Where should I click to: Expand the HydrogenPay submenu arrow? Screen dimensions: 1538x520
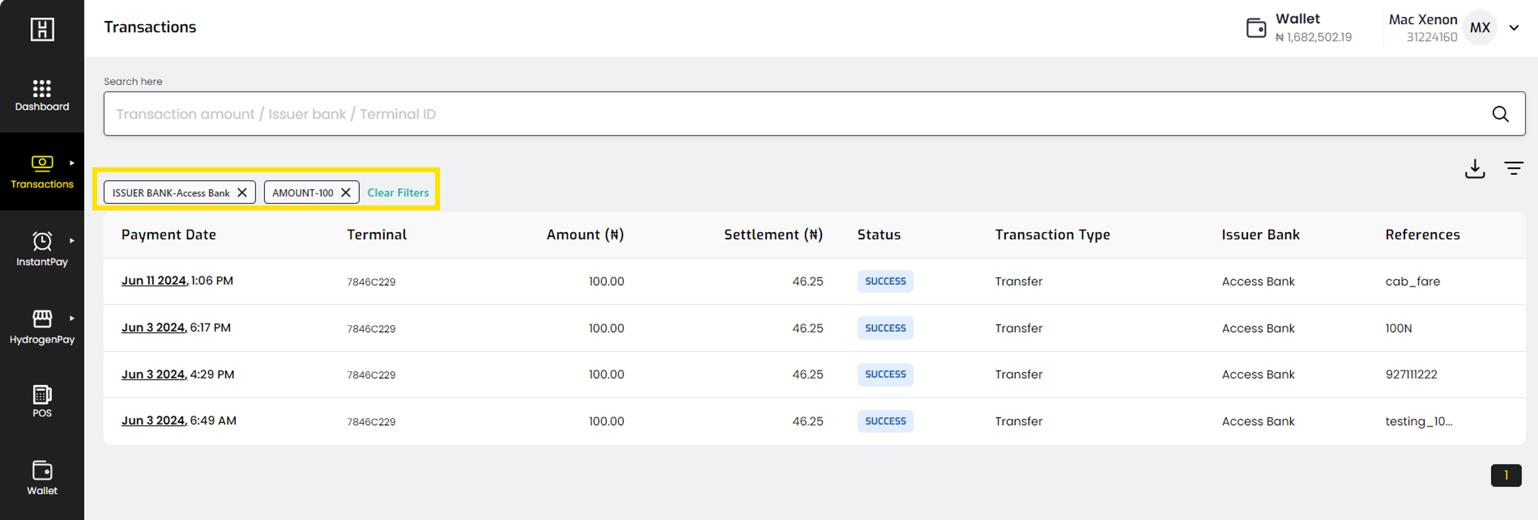[72, 318]
